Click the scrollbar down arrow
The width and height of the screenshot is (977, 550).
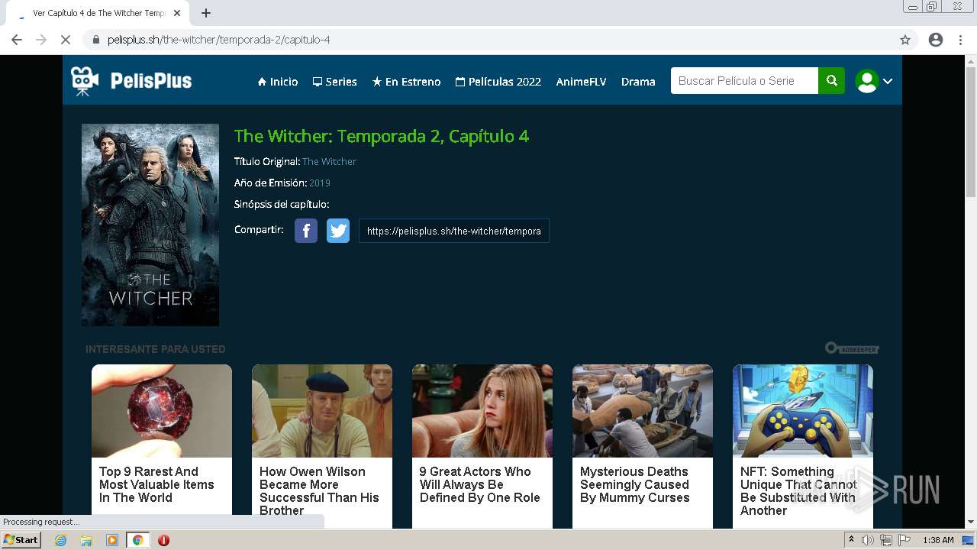tap(971, 522)
